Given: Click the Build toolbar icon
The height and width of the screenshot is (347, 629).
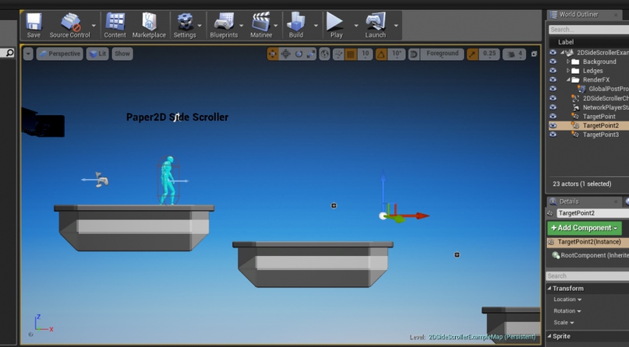Looking at the screenshot, I should [296, 25].
